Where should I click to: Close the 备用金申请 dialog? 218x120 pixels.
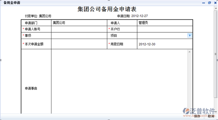click(215, 3)
